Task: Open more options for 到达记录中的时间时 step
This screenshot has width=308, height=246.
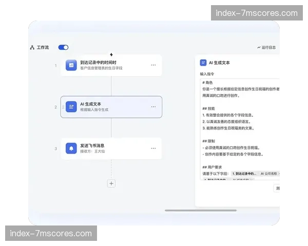Action: [153, 65]
